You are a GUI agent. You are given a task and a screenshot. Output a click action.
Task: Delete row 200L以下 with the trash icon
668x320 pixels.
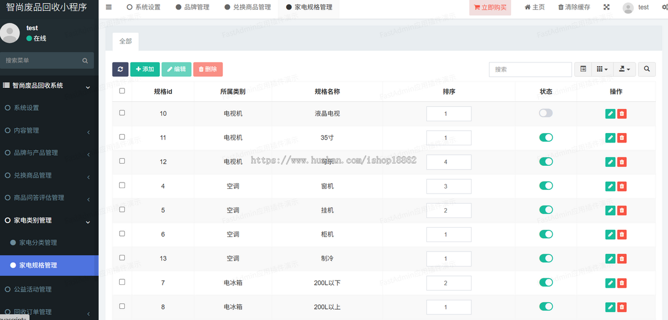point(622,283)
